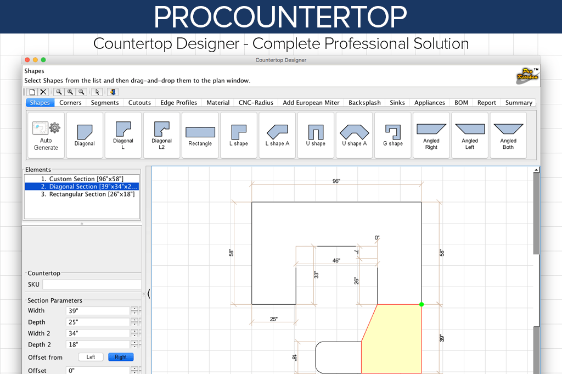The height and width of the screenshot is (374, 562).
Task: Click the exit door toolbar icon
Action: click(113, 92)
